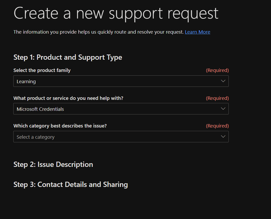Click the Required marker for product family

(217, 70)
